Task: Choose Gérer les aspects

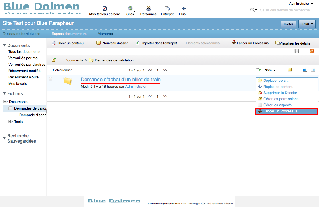Action: [x=287, y=105]
